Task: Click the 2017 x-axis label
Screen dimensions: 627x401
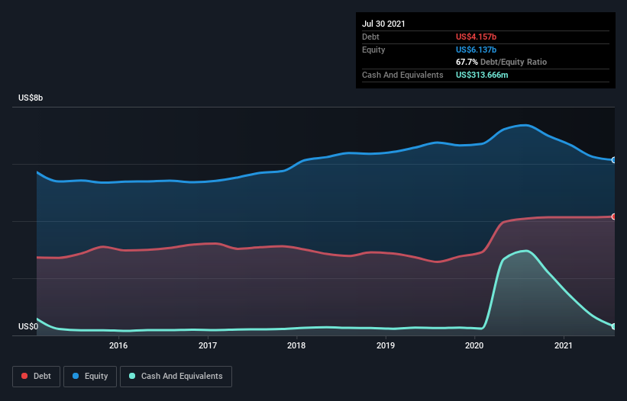Action: coord(208,345)
